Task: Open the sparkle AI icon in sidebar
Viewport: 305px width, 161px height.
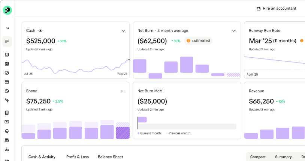Action: point(7,100)
